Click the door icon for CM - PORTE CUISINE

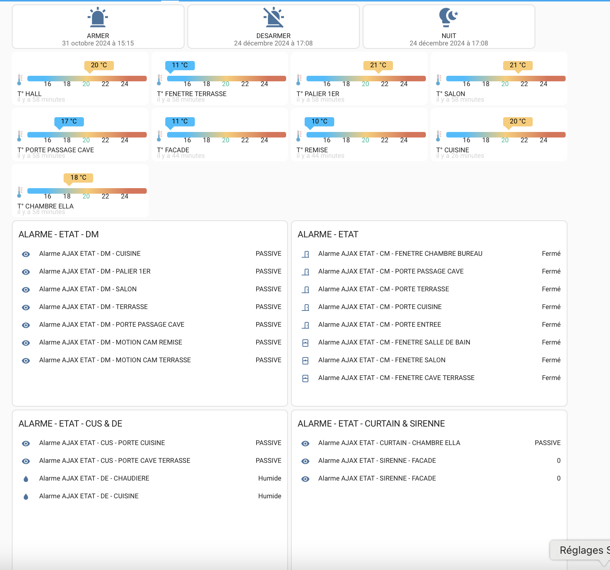point(305,307)
